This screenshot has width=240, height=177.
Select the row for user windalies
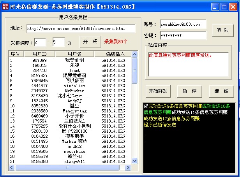click(70, 86)
